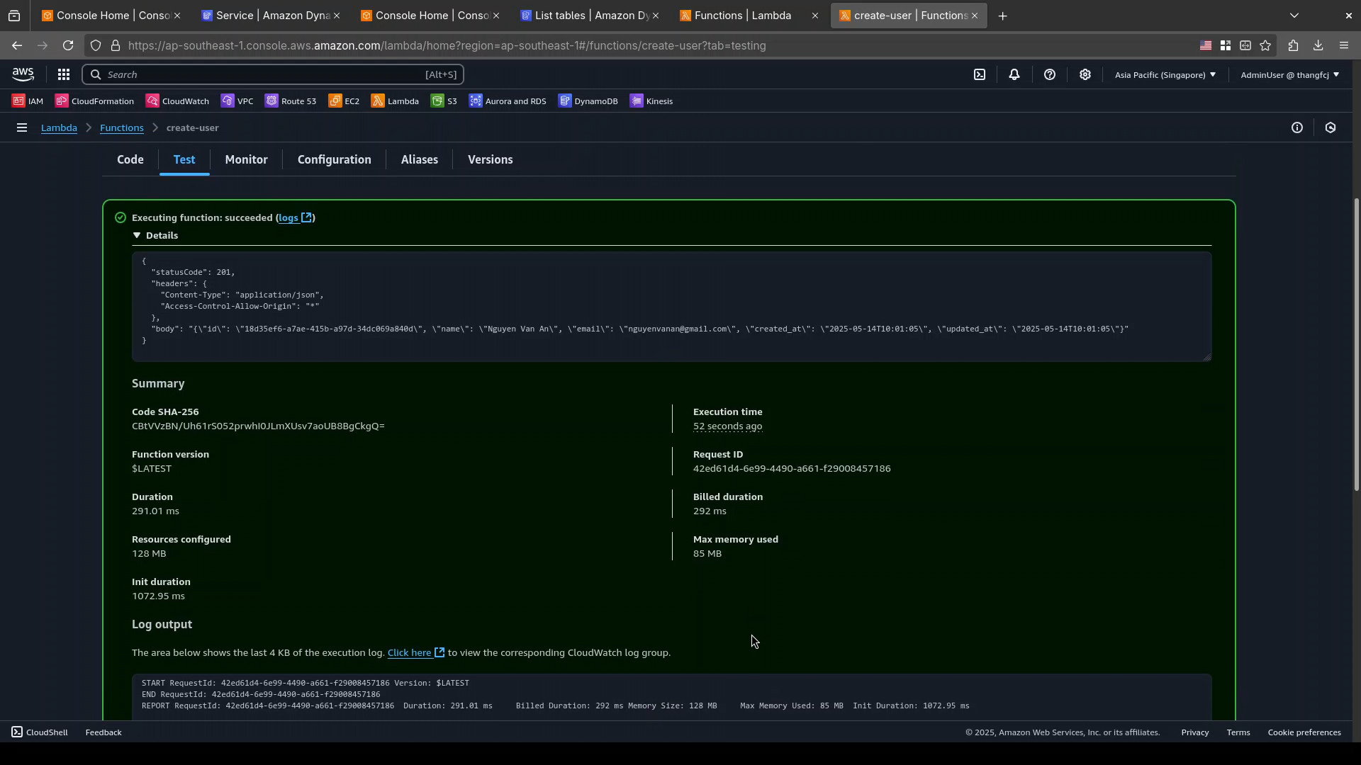Go to Functions breadcrumb link

point(121,128)
